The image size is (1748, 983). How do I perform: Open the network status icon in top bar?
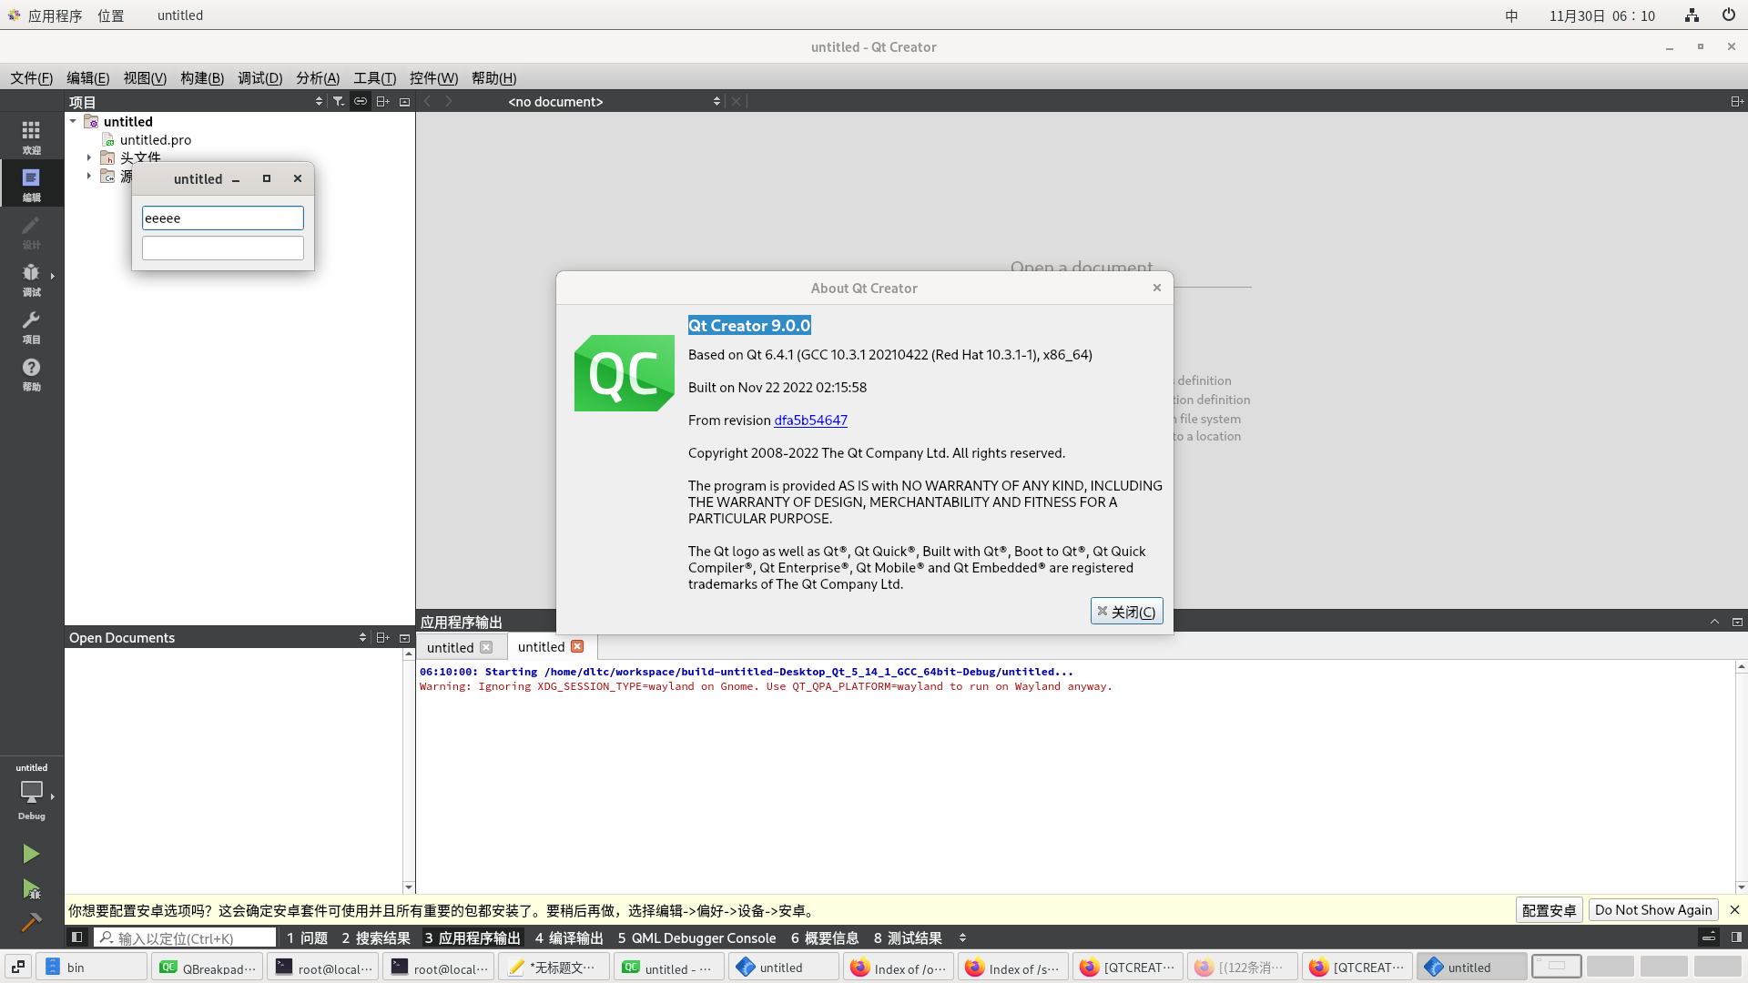coord(1692,15)
